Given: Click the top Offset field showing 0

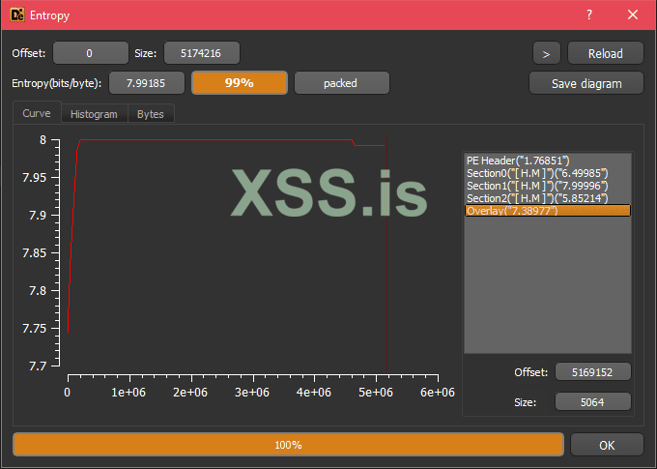Looking at the screenshot, I should pyautogui.click(x=90, y=53).
